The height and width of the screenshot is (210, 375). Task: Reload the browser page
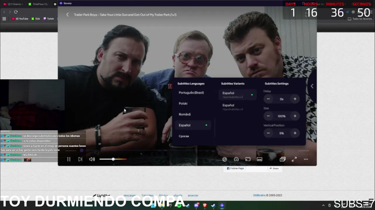16,12
